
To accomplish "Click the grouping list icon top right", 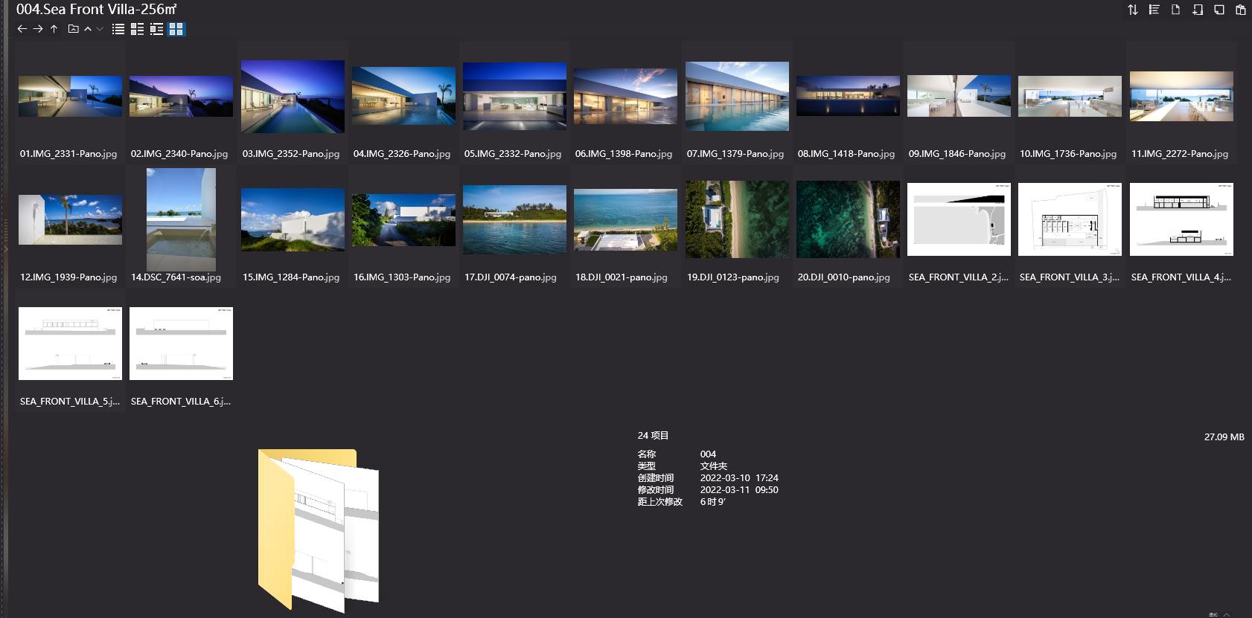I will coord(1154,10).
